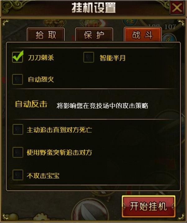Click the golden emblem icon above 拾取 tab
The image size is (187, 223).
pos(54,23)
